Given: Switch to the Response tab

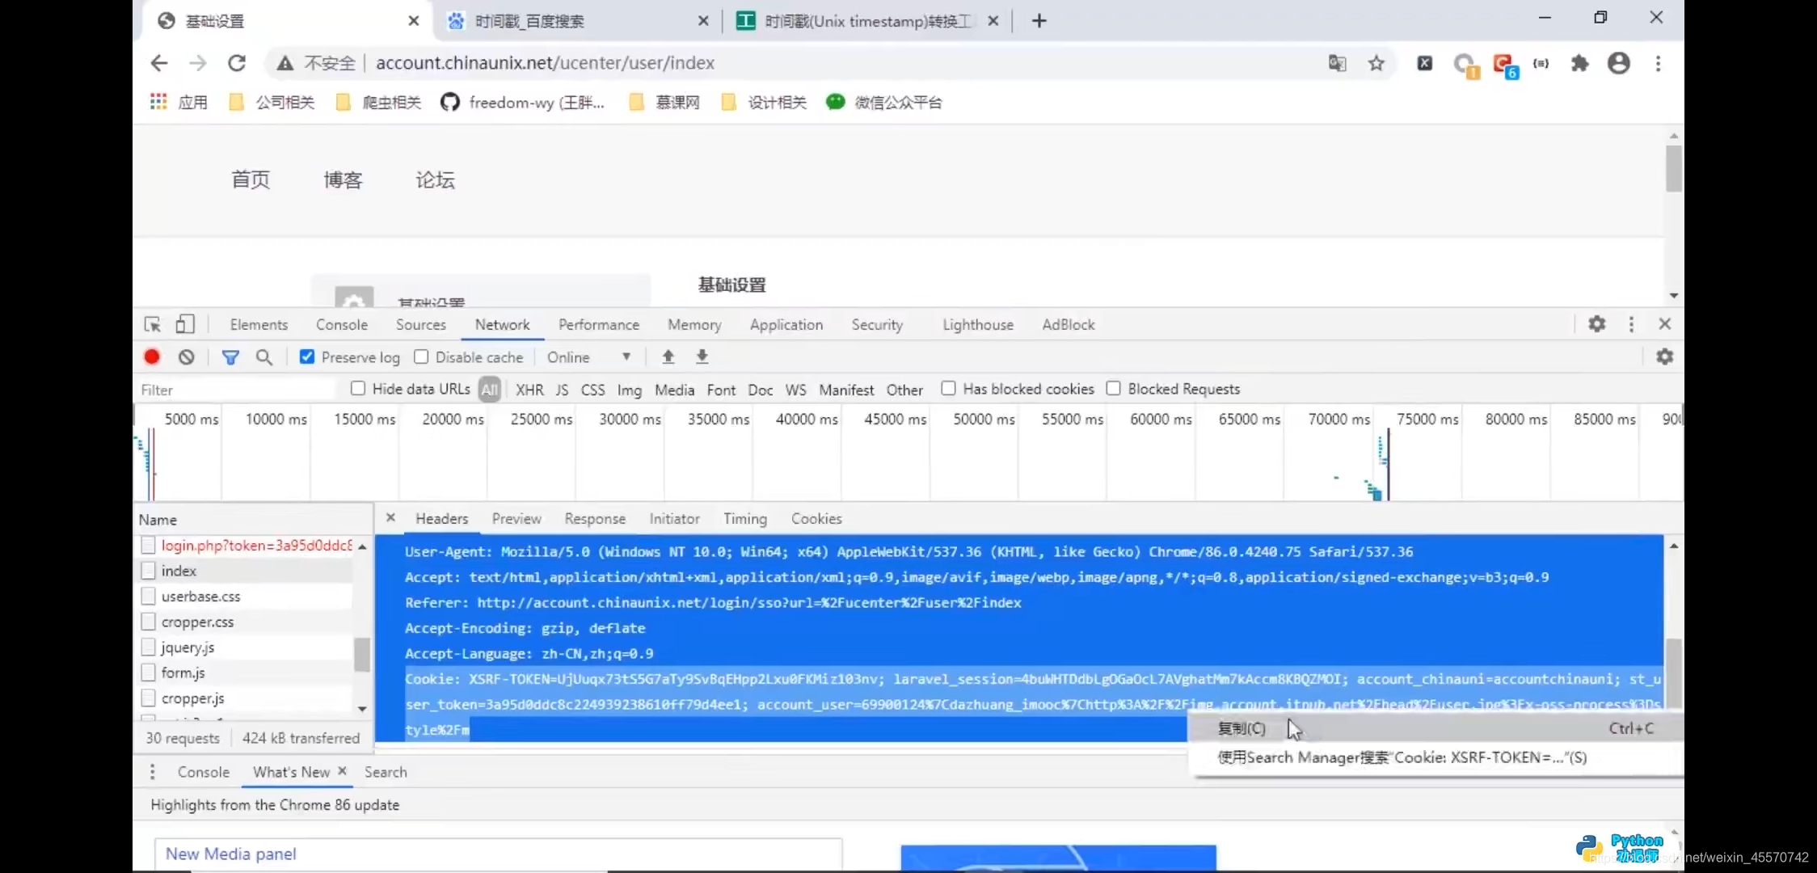Looking at the screenshot, I should click(x=595, y=519).
